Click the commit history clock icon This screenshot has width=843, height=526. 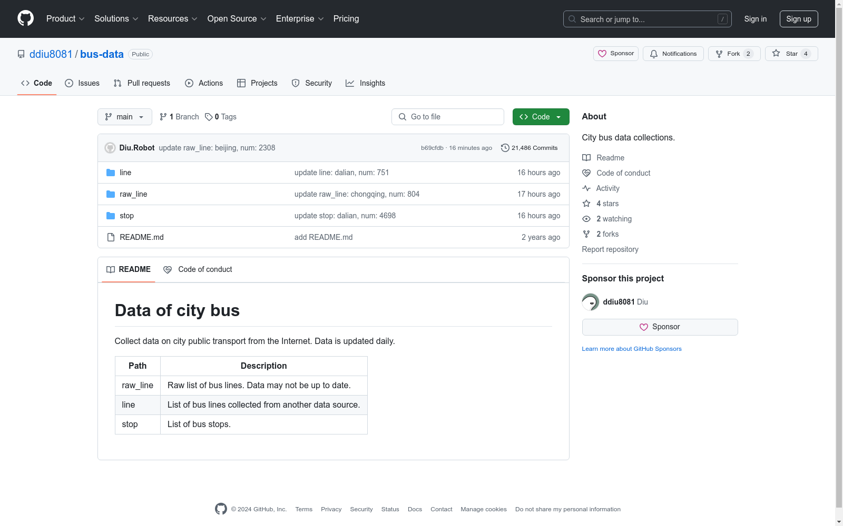click(x=505, y=148)
